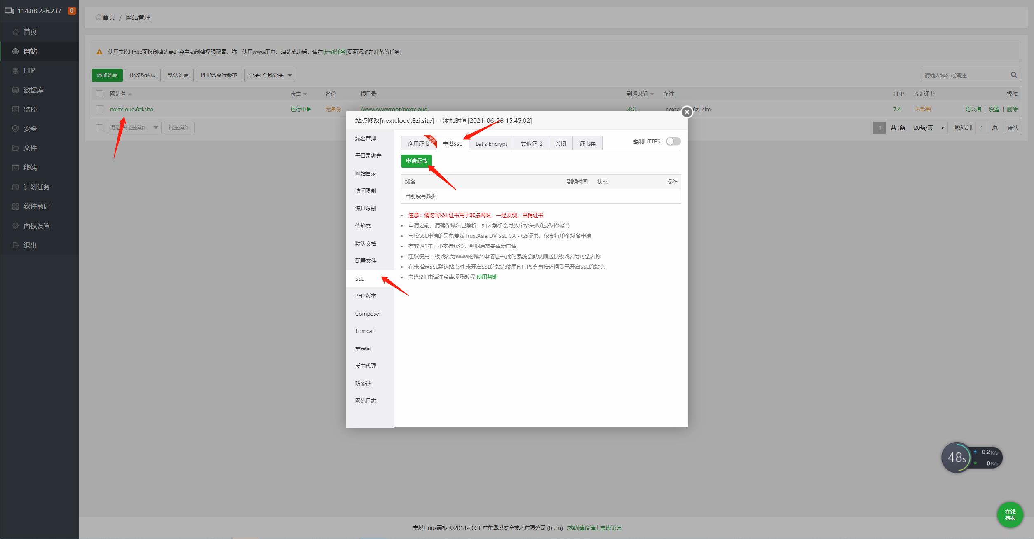Click the Software Store icon in the sidebar
The image size is (1034, 539).
(16, 206)
